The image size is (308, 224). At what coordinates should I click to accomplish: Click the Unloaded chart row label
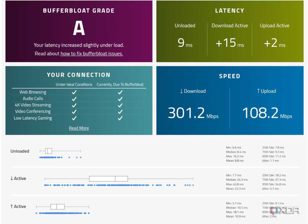point(20,151)
